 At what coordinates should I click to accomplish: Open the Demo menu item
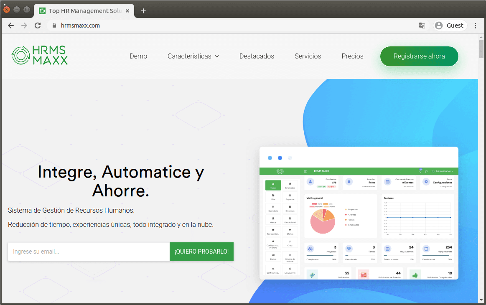click(138, 56)
